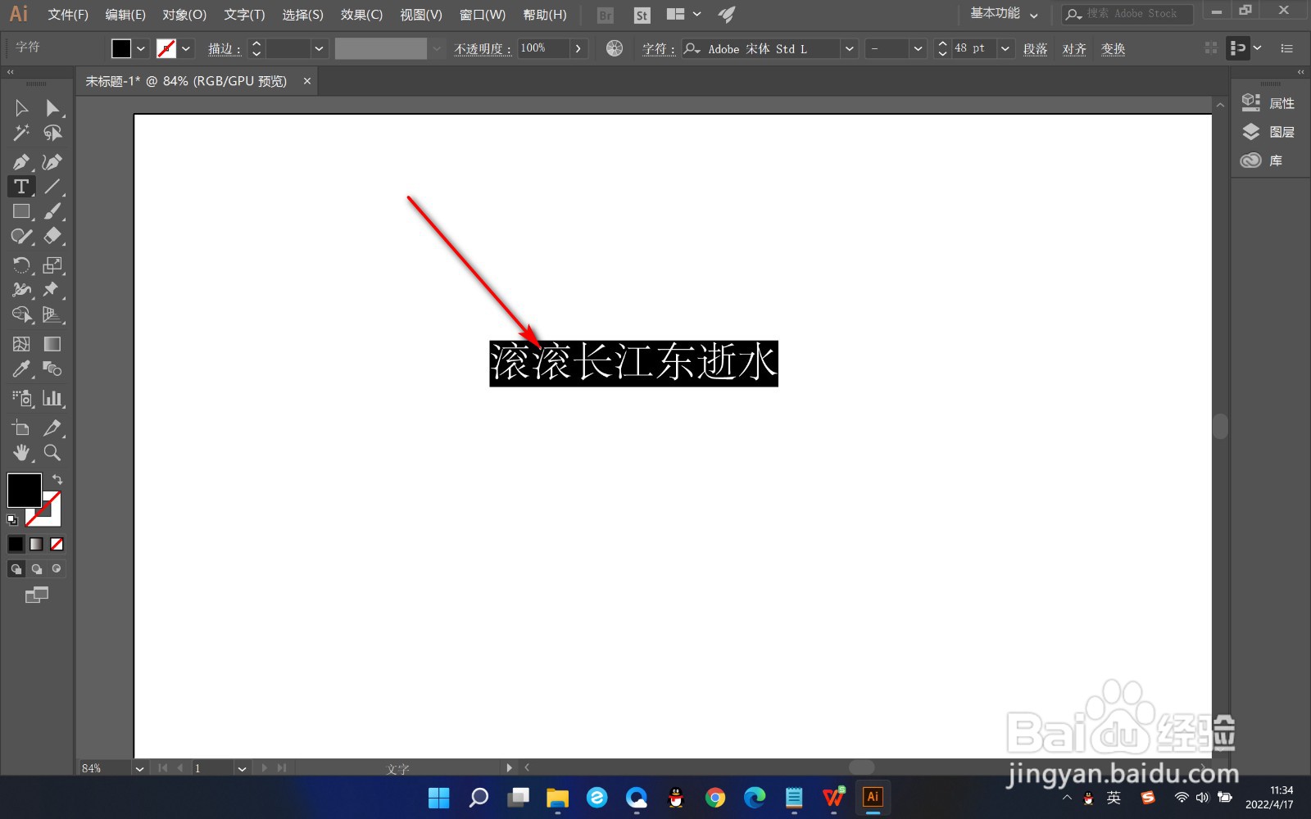Click large black fill swatch in toolbox
The width and height of the screenshot is (1311, 819).
(x=25, y=491)
